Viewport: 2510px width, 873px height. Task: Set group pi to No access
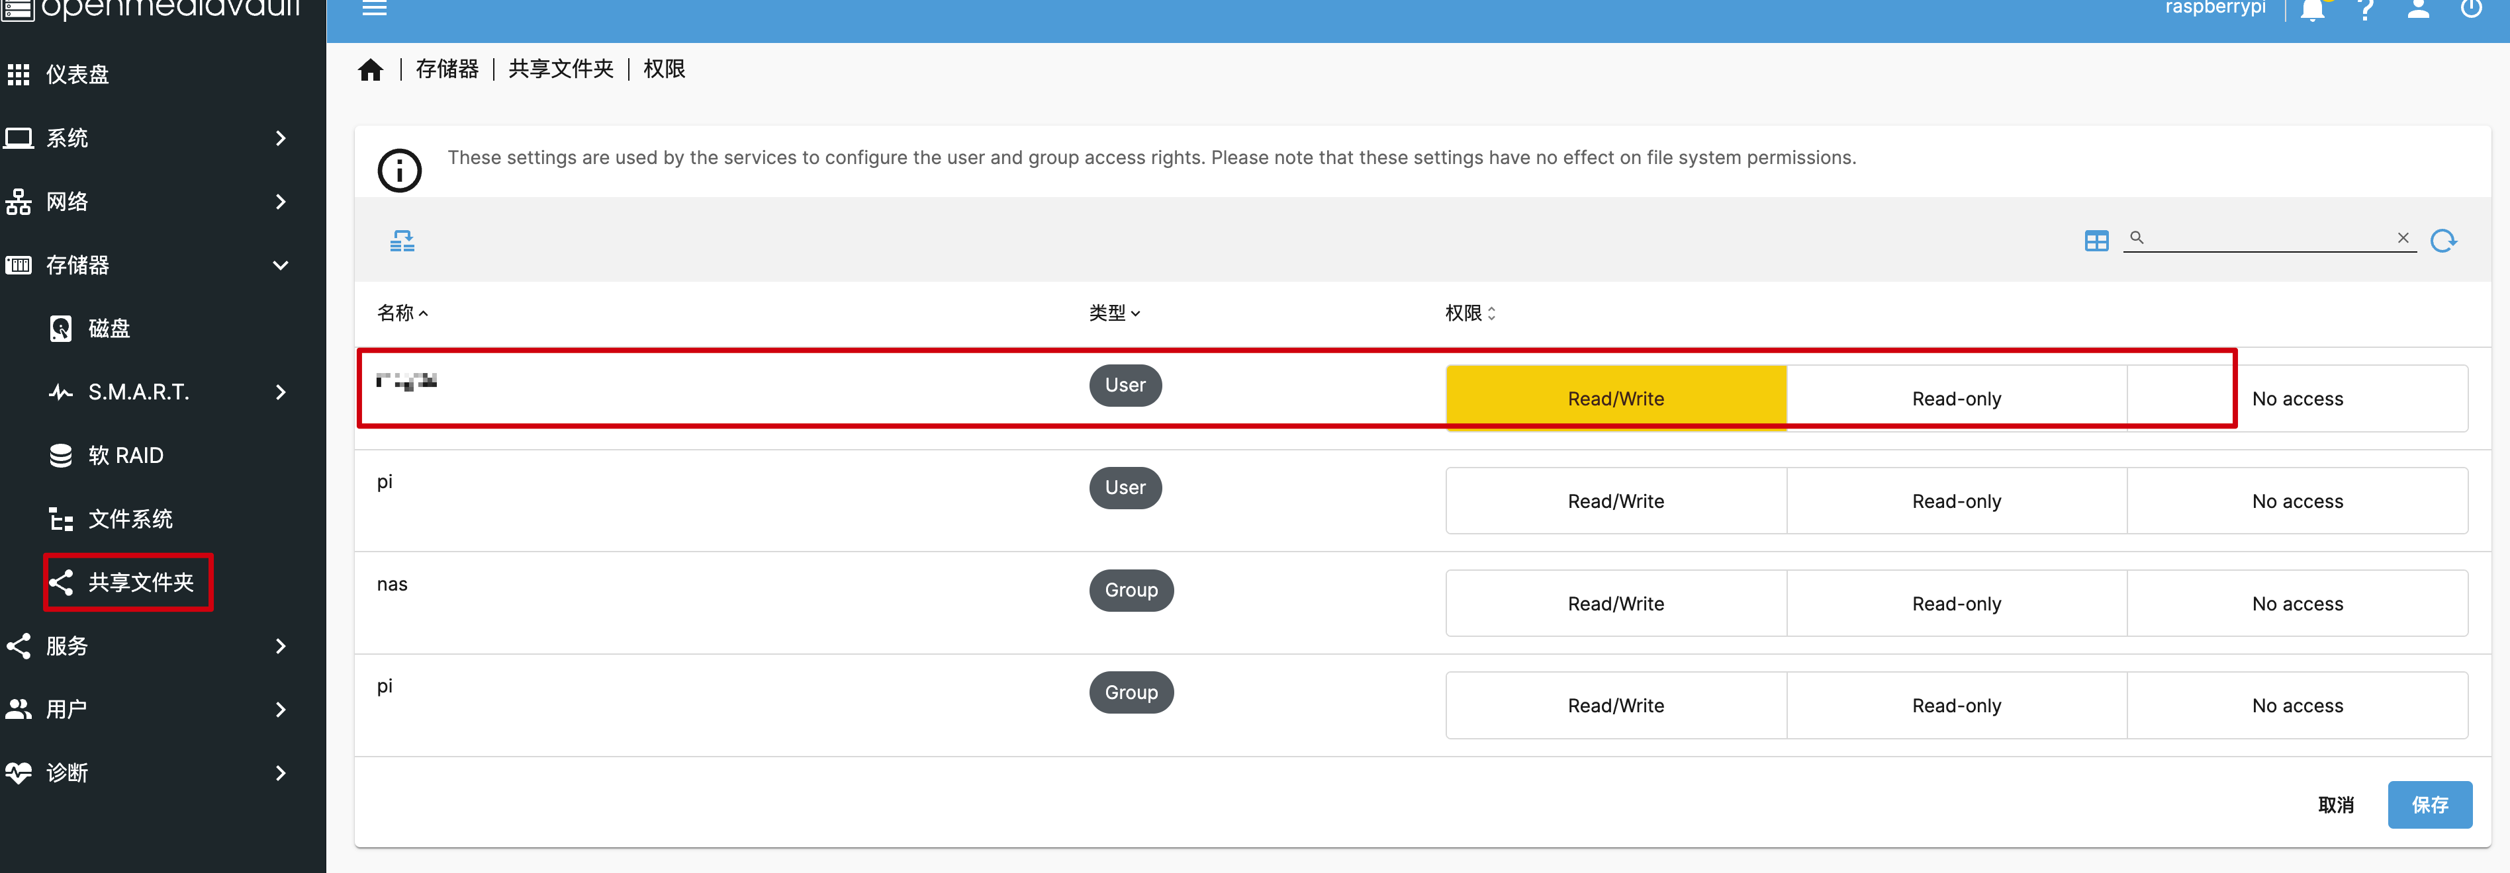2298,706
